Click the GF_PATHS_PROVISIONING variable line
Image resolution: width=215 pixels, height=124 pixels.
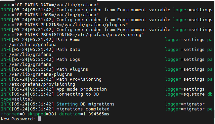pos(74,35)
